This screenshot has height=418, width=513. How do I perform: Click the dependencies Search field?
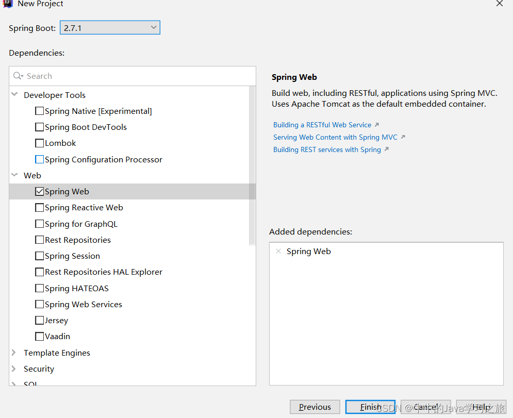pos(133,76)
